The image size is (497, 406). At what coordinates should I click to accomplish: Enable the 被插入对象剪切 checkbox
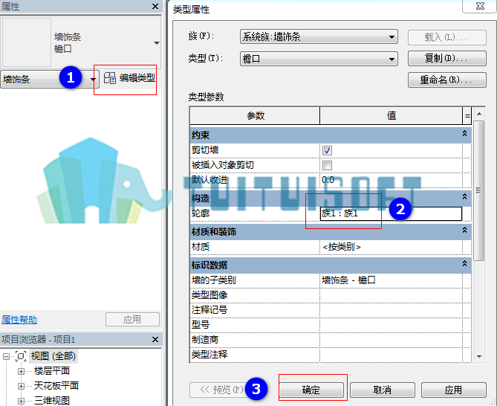click(x=327, y=165)
